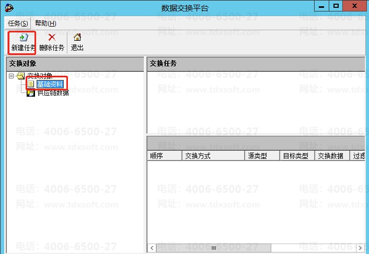Screen dimensions: 369x254
Task: Open the 帮助(H) menu
Action: coord(45,24)
